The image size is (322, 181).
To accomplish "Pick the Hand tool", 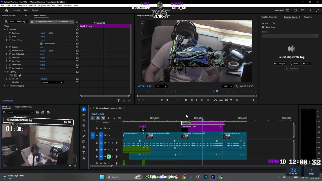I will click(84, 147).
